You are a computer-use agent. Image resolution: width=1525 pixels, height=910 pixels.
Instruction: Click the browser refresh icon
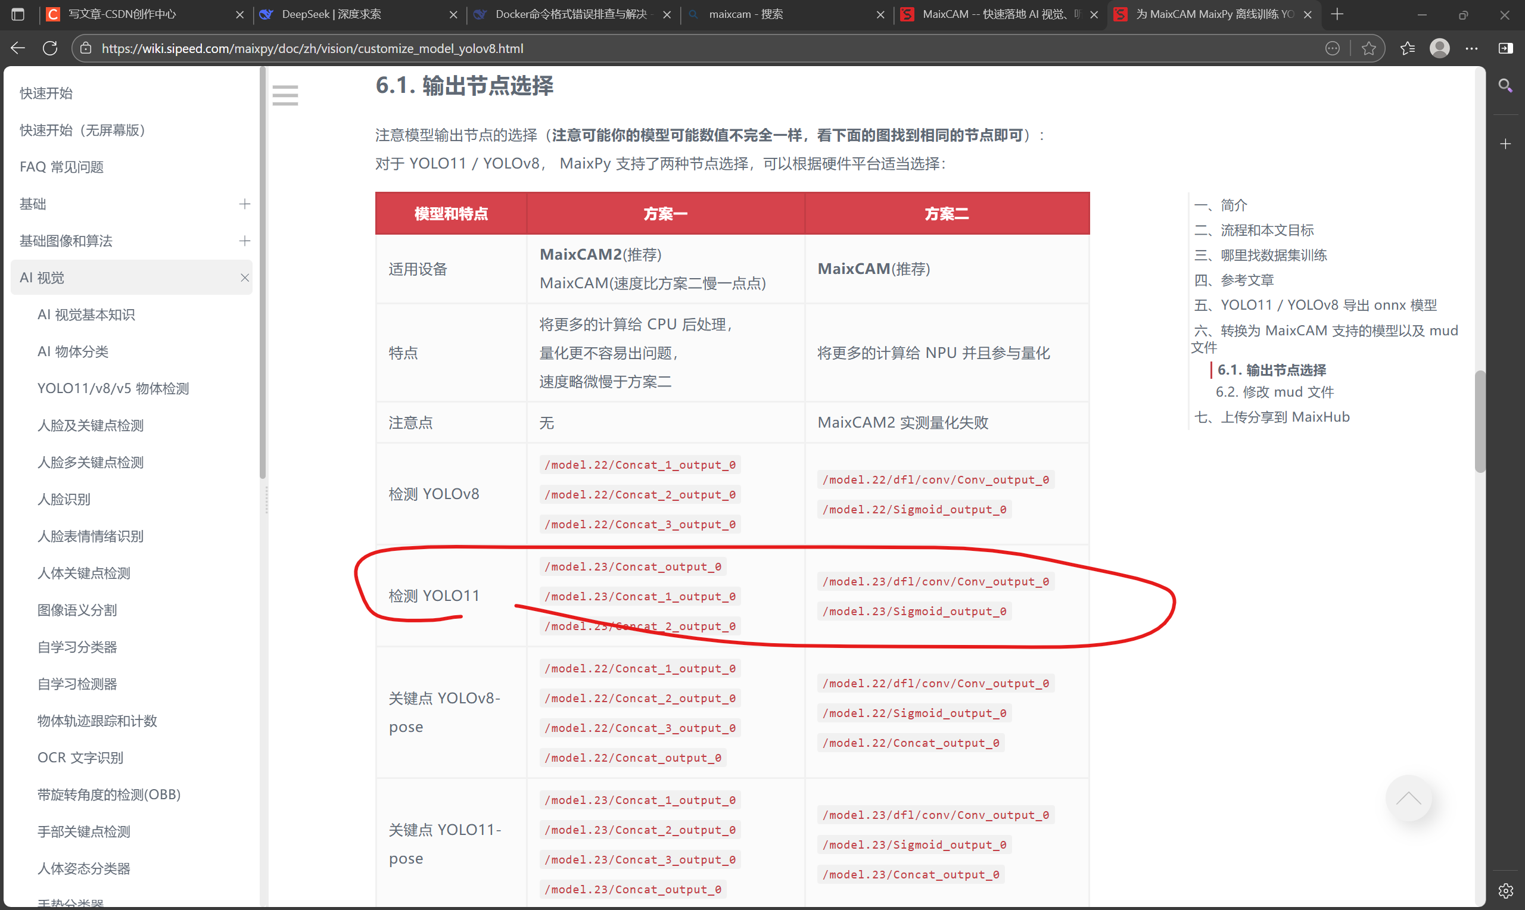[50, 48]
